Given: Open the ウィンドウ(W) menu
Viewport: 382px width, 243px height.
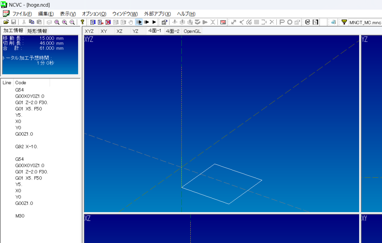Looking at the screenshot, I should click(125, 14).
